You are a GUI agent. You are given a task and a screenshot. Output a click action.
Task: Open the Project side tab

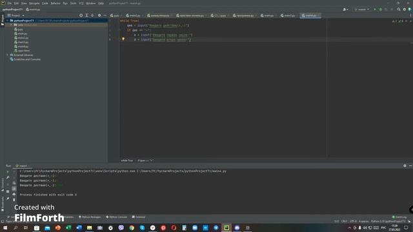point(3,20)
